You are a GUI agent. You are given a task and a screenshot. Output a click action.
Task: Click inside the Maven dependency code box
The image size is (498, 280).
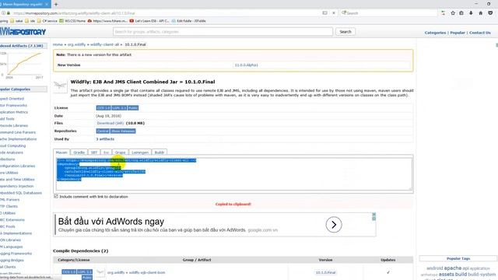[x=233, y=174]
